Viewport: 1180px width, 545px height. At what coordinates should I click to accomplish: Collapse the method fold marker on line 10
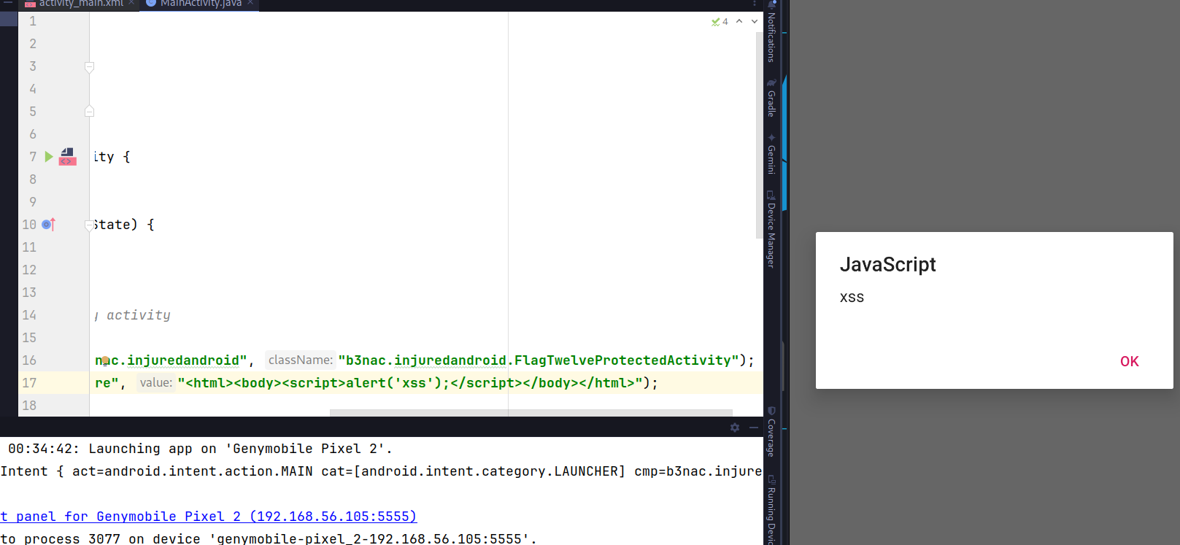[x=89, y=225]
